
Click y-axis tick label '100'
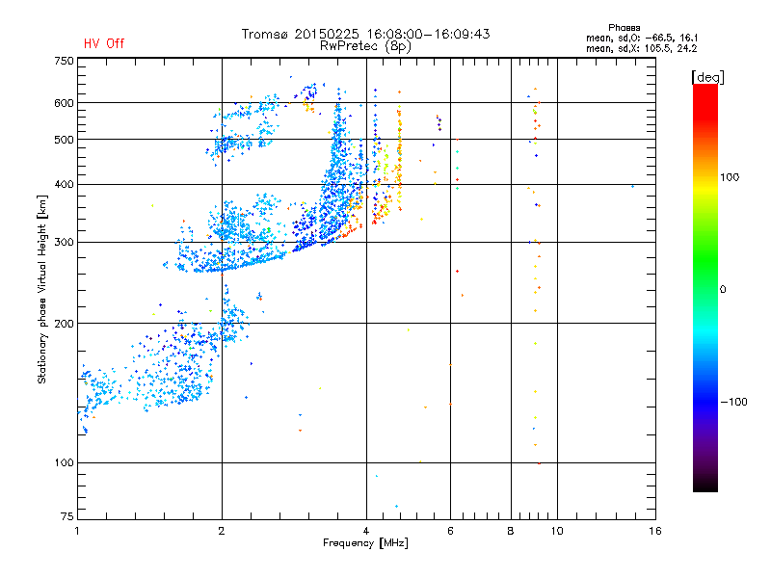(64, 463)
